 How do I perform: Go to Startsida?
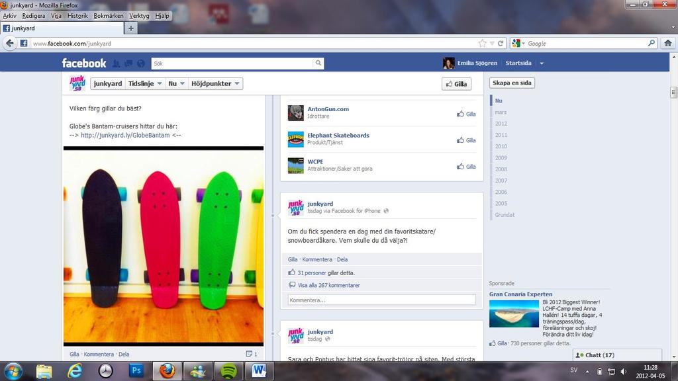(518, 63)
